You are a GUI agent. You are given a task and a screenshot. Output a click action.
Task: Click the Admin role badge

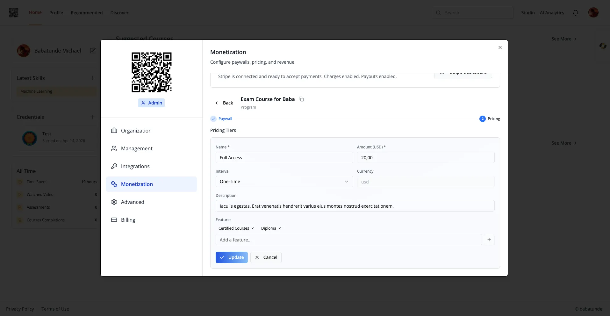(x=152, y=103)
